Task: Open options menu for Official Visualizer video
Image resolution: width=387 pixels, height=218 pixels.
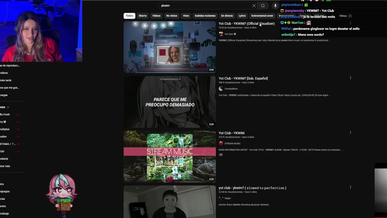Action: [x=350, y=23]
